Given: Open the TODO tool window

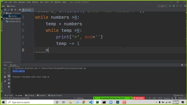Looking at the screenshot, I should (8, 95).
